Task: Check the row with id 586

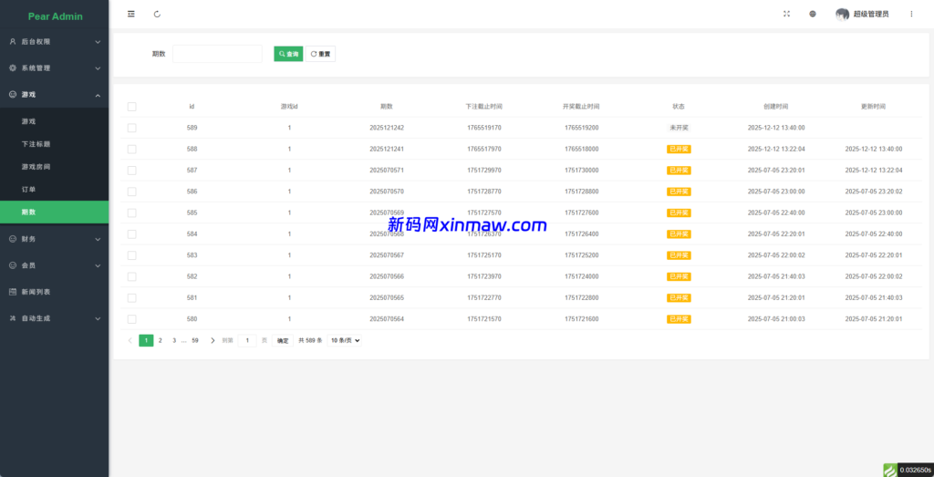Action: [131, 192]
